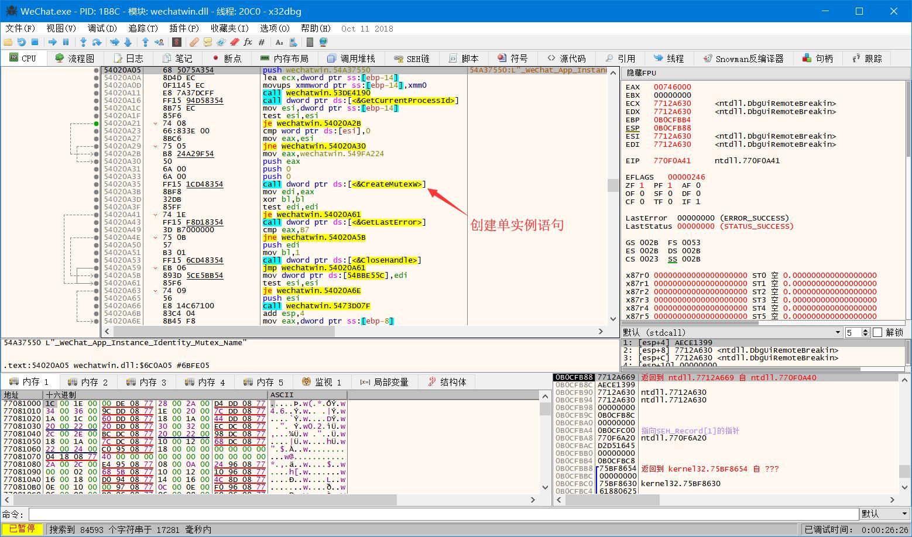Open the 默认 (stdcall) calling convention dropdown
Screen dimensions: 912x537
733,332
